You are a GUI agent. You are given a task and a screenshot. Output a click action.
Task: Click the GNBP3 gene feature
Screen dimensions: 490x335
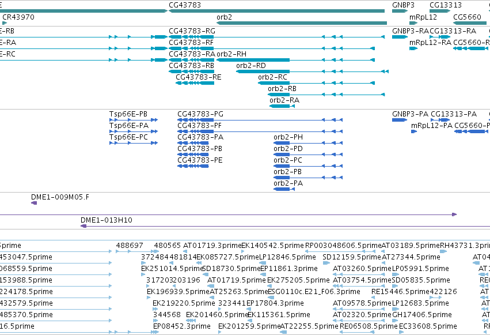(x=400, y=11)
